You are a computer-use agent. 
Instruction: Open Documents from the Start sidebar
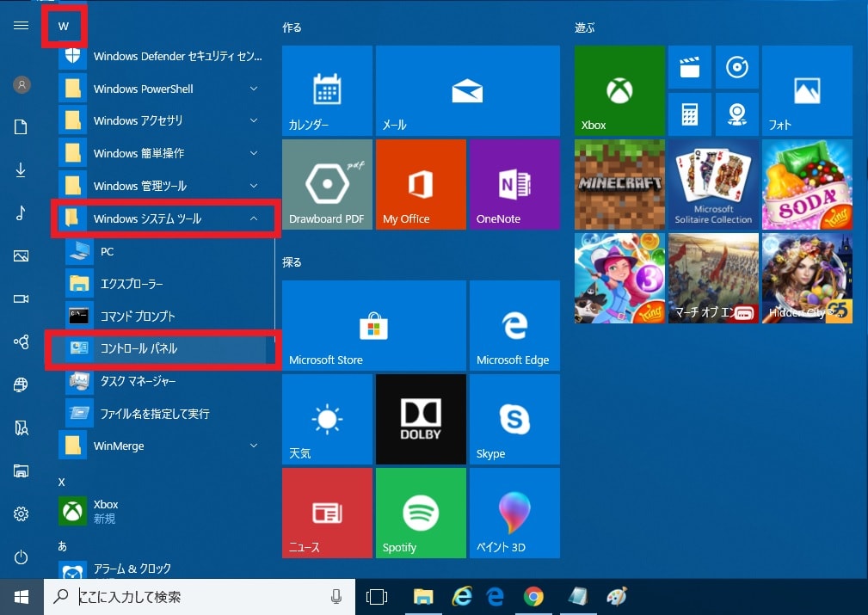21,126
